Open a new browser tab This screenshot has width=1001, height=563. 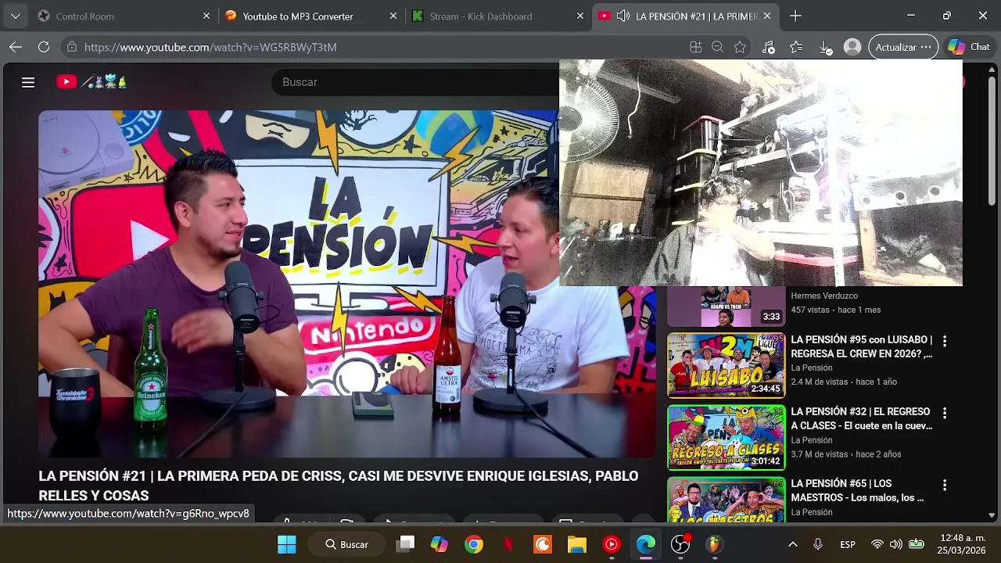tap(795, 16)
